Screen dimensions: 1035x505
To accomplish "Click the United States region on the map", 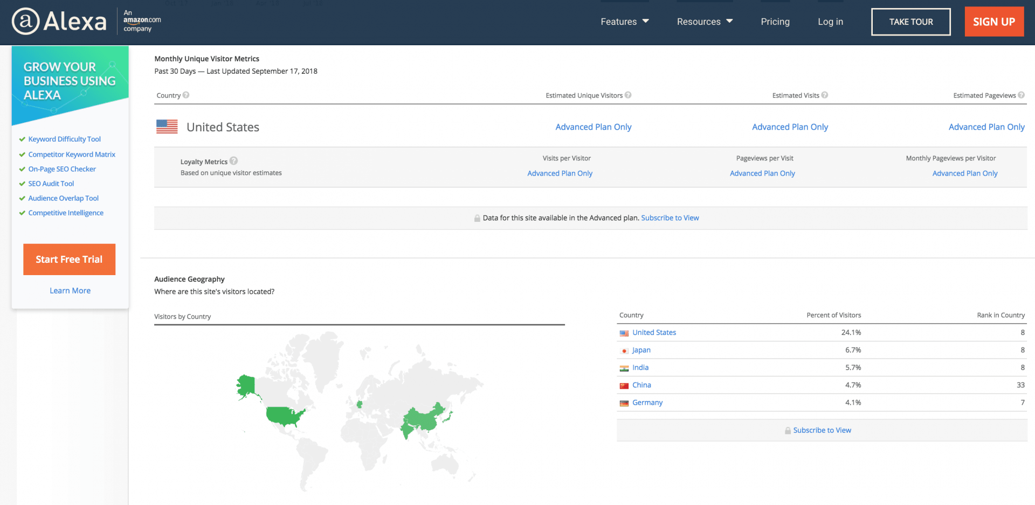I will pos(284,415).
